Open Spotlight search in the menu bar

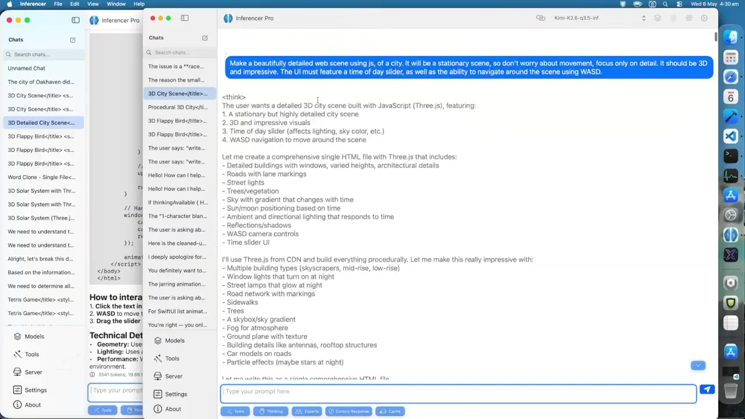pyautogui.click(x=665, y=4)
